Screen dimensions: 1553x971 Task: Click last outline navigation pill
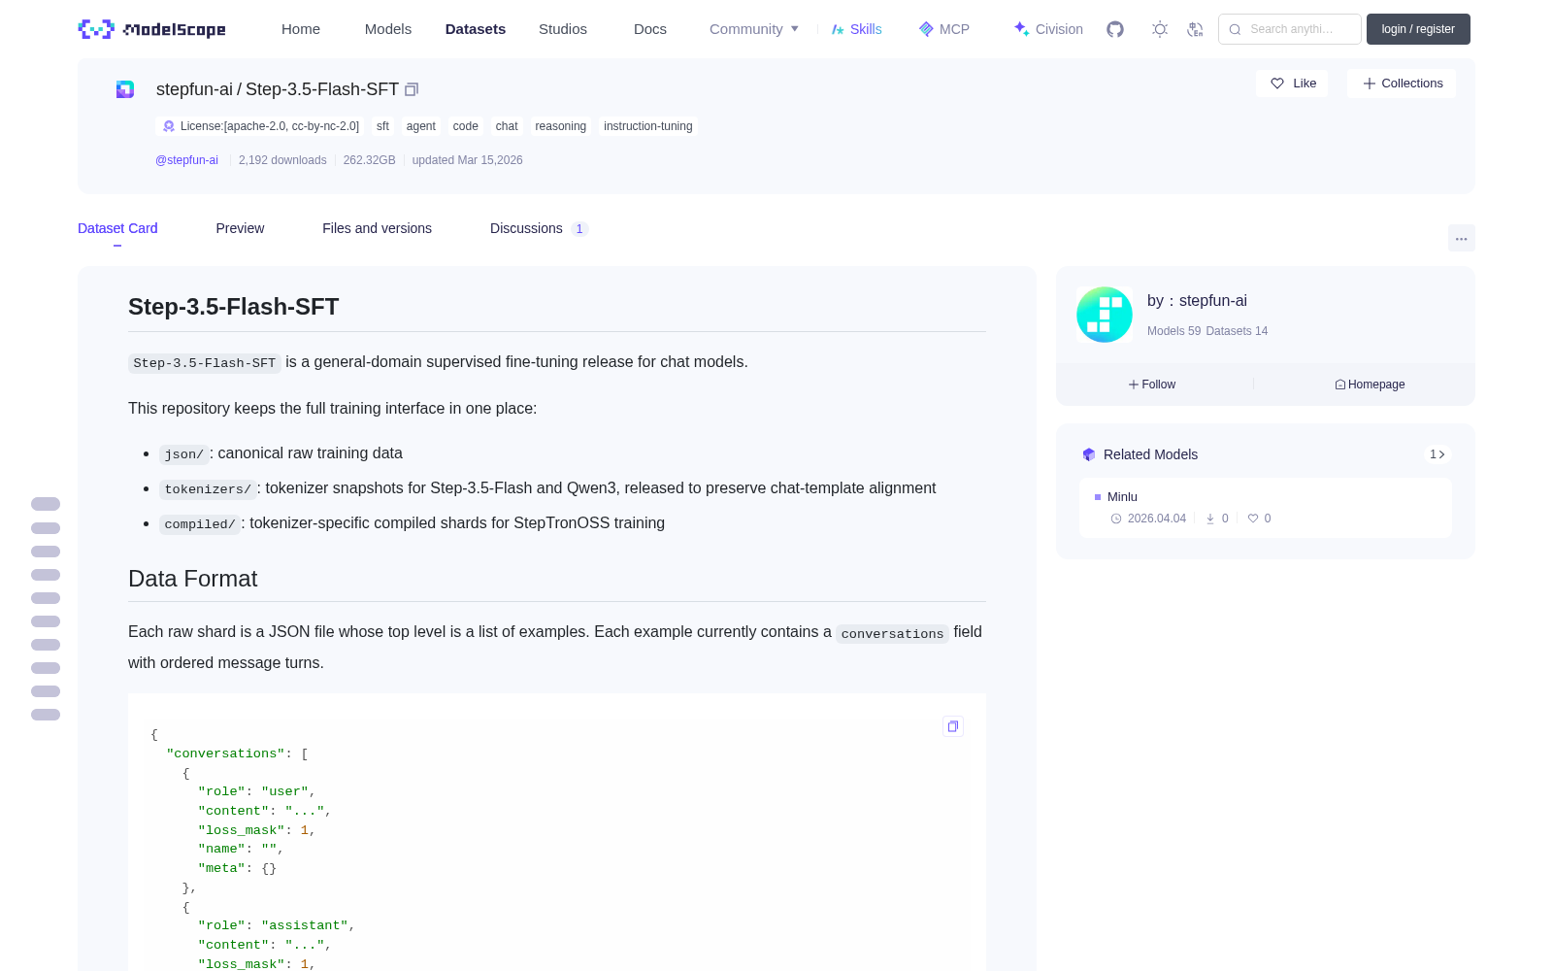[x=46, y=715]
